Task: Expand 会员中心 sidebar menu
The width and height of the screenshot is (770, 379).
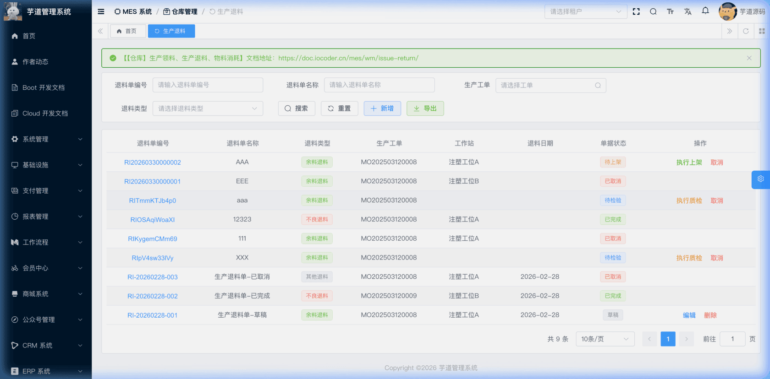Action: click(x=46, y=268)
